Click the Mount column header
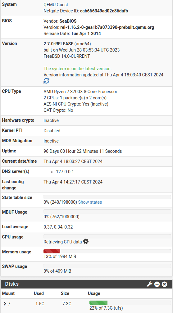This screenshot has height=313, width=173. click(8, 293)
